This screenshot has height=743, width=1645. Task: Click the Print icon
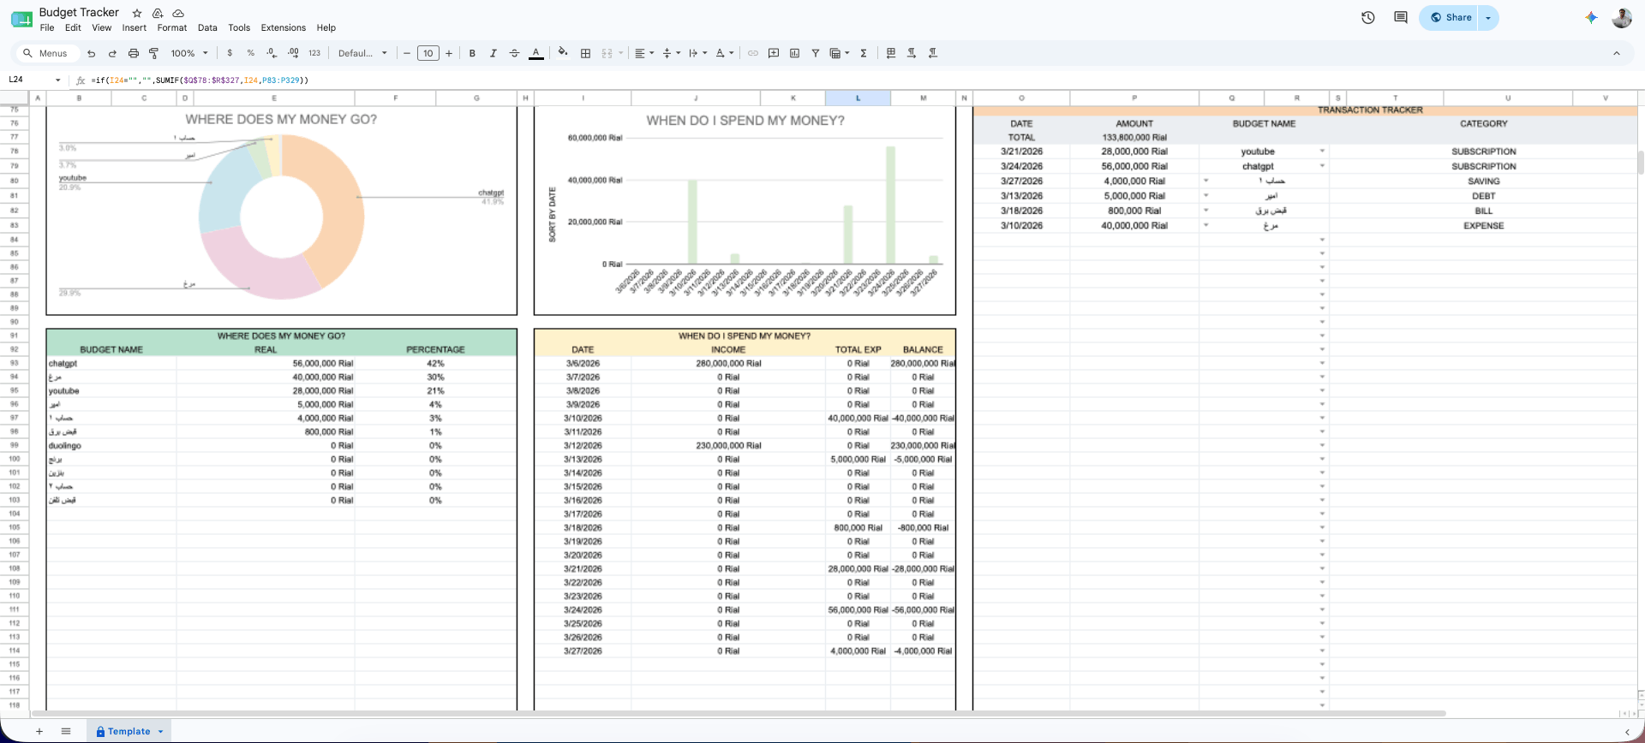pyautogui.click(x=133, y=53)
